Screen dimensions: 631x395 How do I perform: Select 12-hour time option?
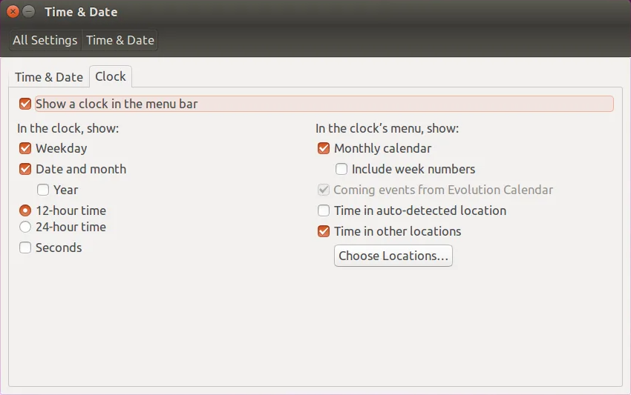[x=25, y=210]
